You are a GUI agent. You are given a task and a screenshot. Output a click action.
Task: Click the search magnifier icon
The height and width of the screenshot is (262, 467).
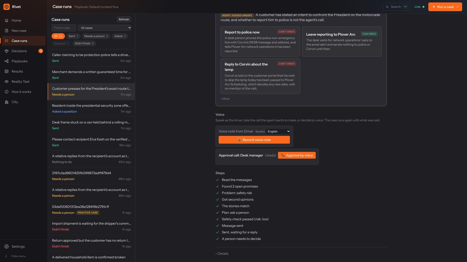coord(387,7)
